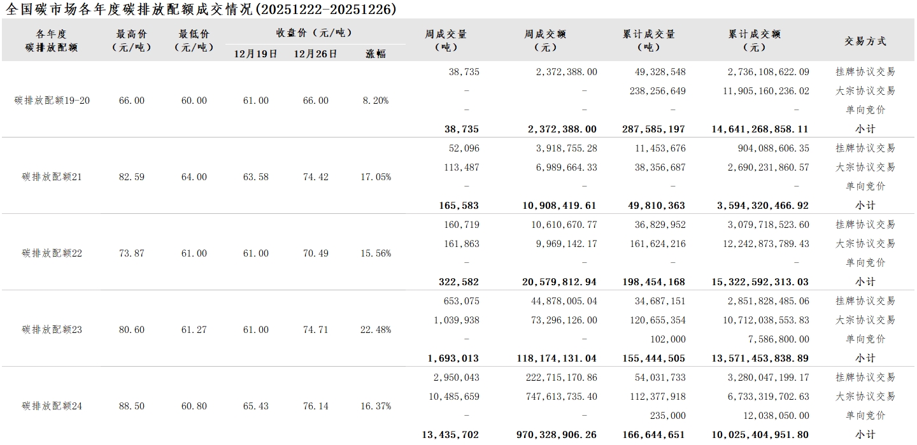Select the 8.20% change value
The image size is (917, 445).
[376, 101]
